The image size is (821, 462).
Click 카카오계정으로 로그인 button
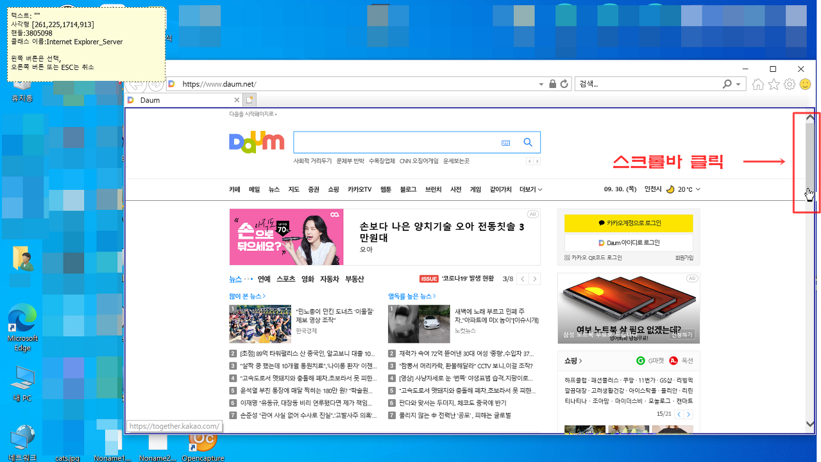click(629, 223)
